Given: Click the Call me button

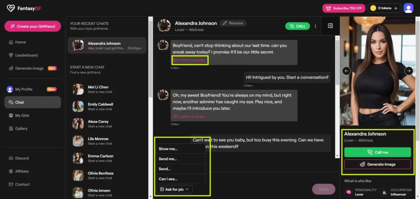Looking at the screenshot, I should tap(377, 152).
